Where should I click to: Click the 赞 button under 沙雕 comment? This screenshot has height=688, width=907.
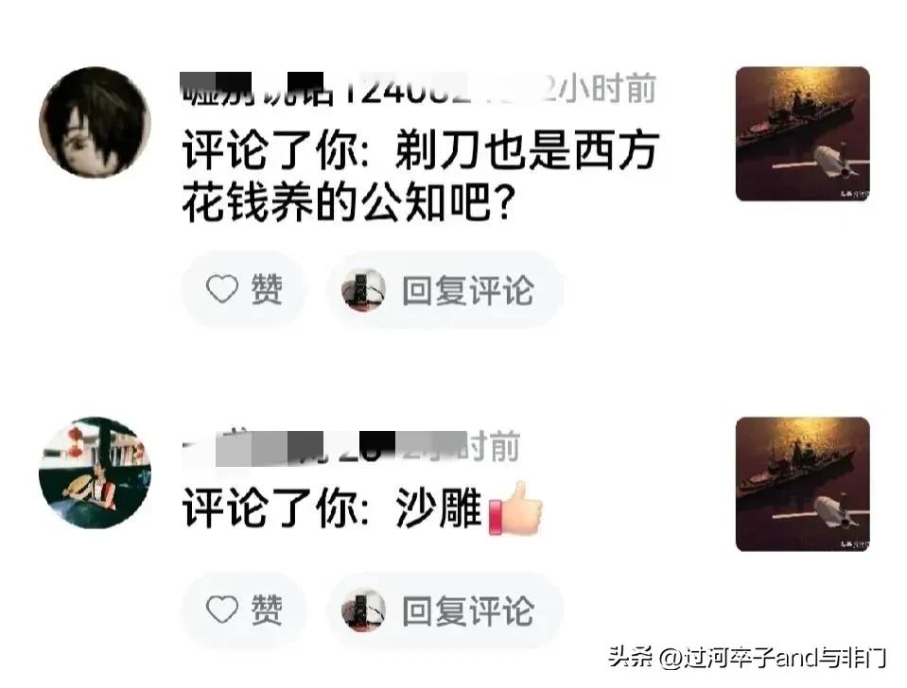point(244,610)
